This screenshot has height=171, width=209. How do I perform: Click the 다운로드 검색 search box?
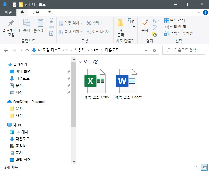184,50
